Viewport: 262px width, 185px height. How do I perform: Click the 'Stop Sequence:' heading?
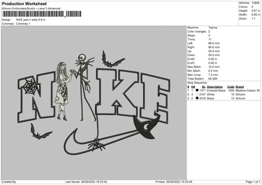point(197,82)
